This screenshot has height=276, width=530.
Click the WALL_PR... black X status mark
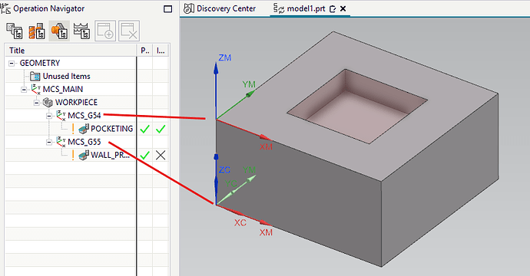click(x=161, y=155)
